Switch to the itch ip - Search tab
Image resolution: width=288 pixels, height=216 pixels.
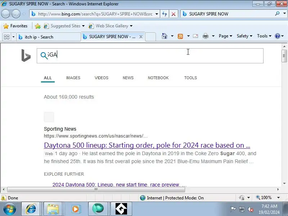(x=49, y=37)
